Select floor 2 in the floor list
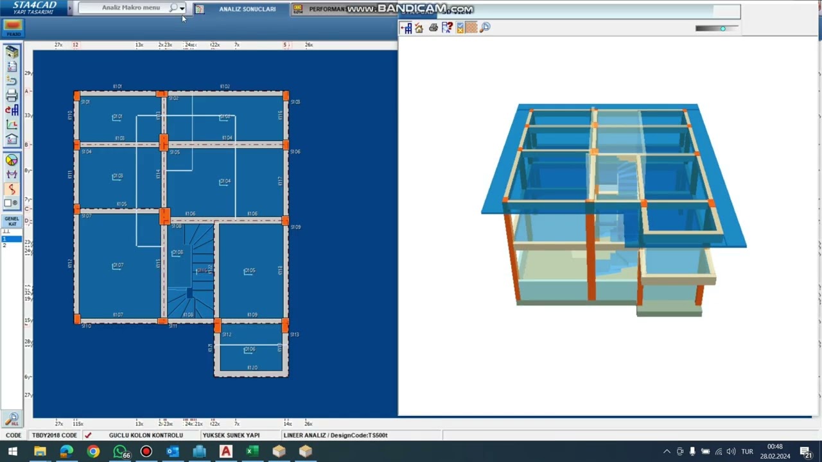Viewport: 822px width, 462px height. click(12, 246)
